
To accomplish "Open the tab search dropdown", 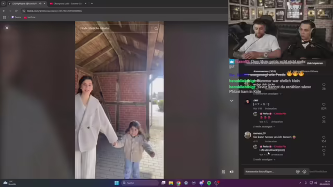I will point(4,4).
